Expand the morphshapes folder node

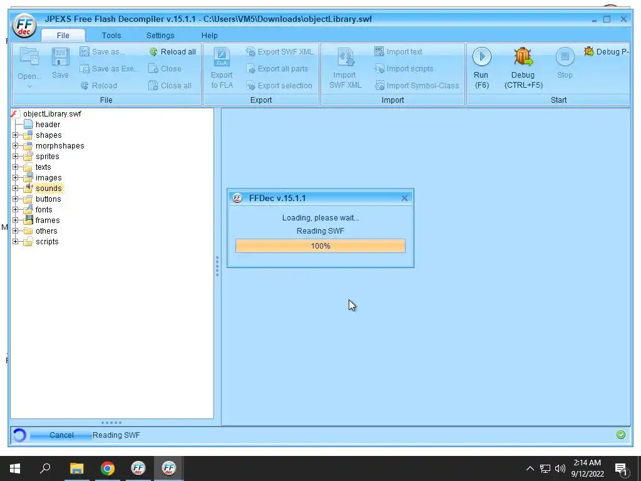[x=15, y=145]
